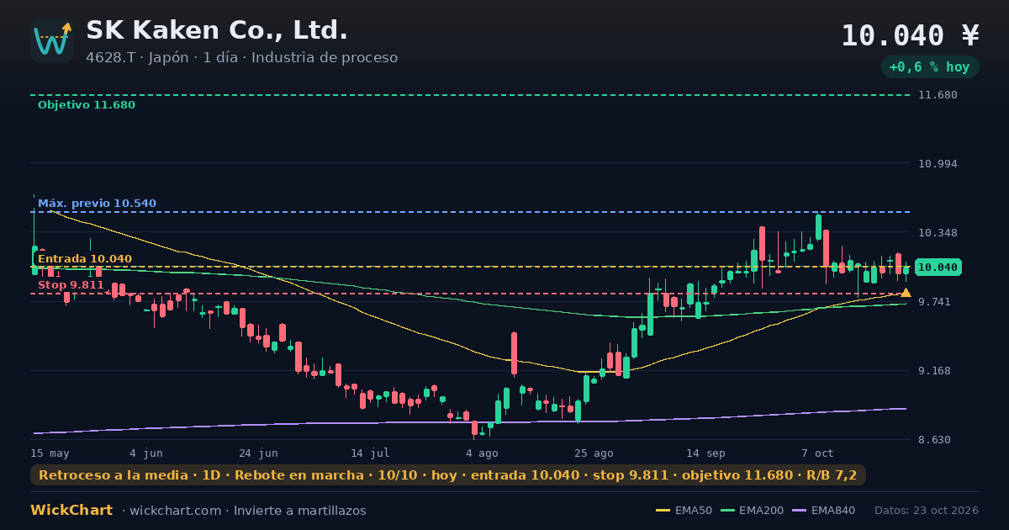1009x530 pixels.
Task: Click the 11.680 price axis value
Action: [x=938, y=95]
